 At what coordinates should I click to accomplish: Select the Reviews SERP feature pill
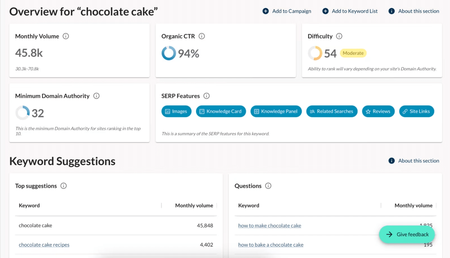(x=378, y=112)
